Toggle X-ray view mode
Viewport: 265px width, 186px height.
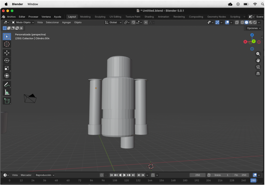pyautogui.click(x=237, y=22)
